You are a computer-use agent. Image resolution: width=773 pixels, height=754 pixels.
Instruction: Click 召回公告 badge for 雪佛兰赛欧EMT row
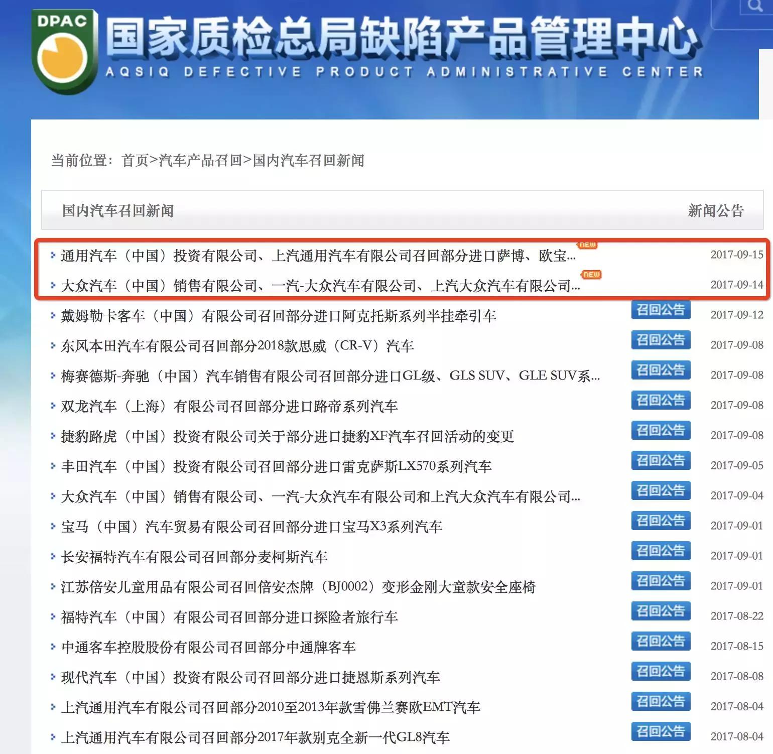click(661, 701)
